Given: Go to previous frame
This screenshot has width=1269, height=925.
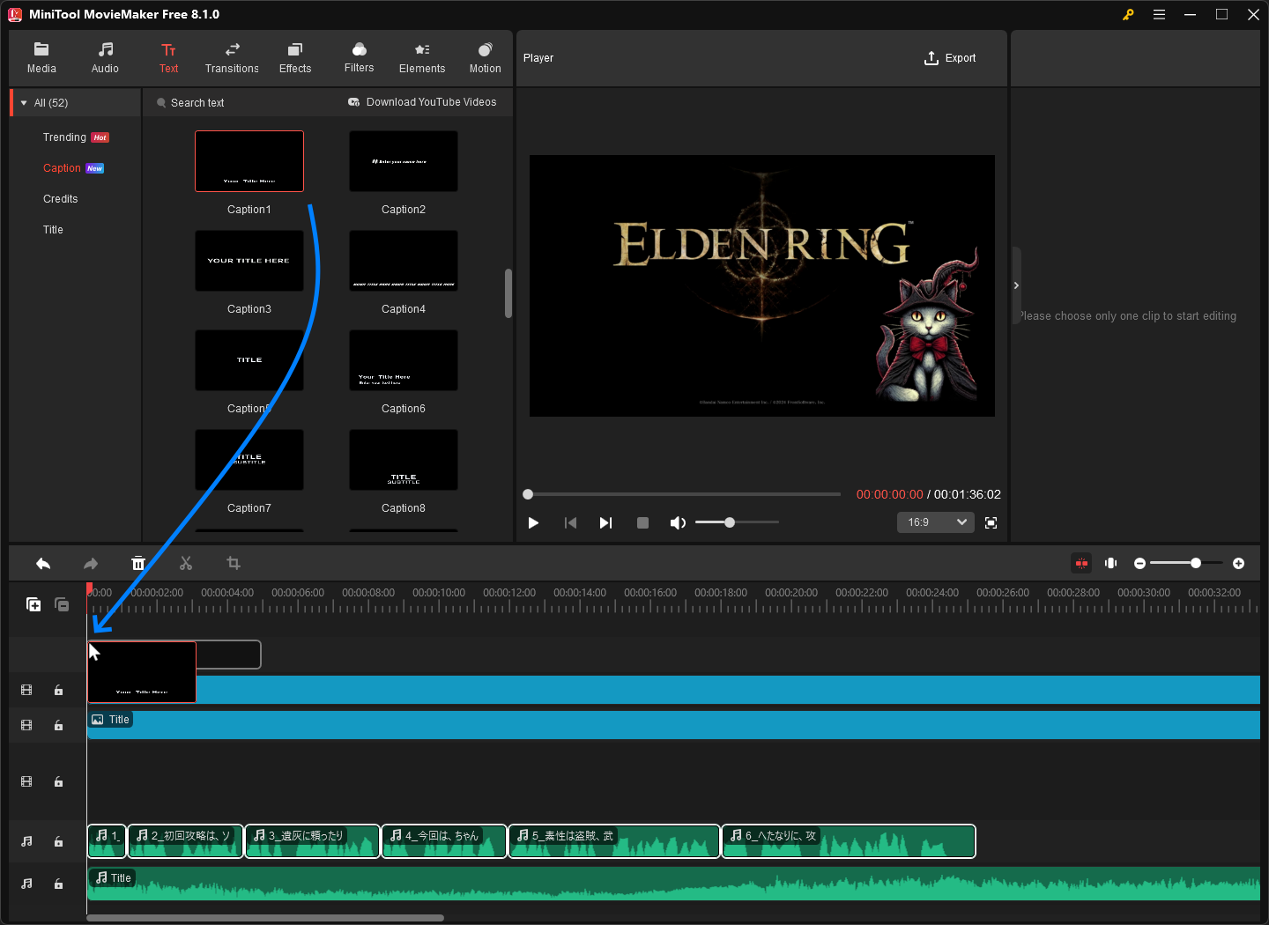Looking at the screenshot, I should 570,523.
